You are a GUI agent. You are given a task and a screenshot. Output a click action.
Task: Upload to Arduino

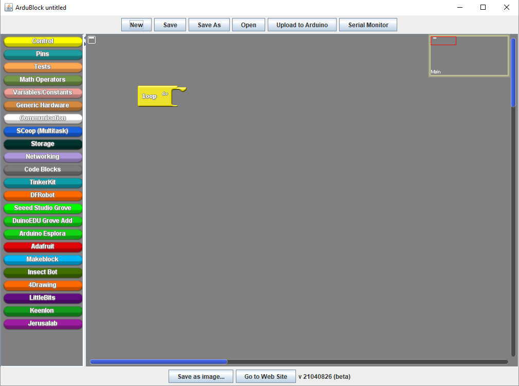click(302, 25)
